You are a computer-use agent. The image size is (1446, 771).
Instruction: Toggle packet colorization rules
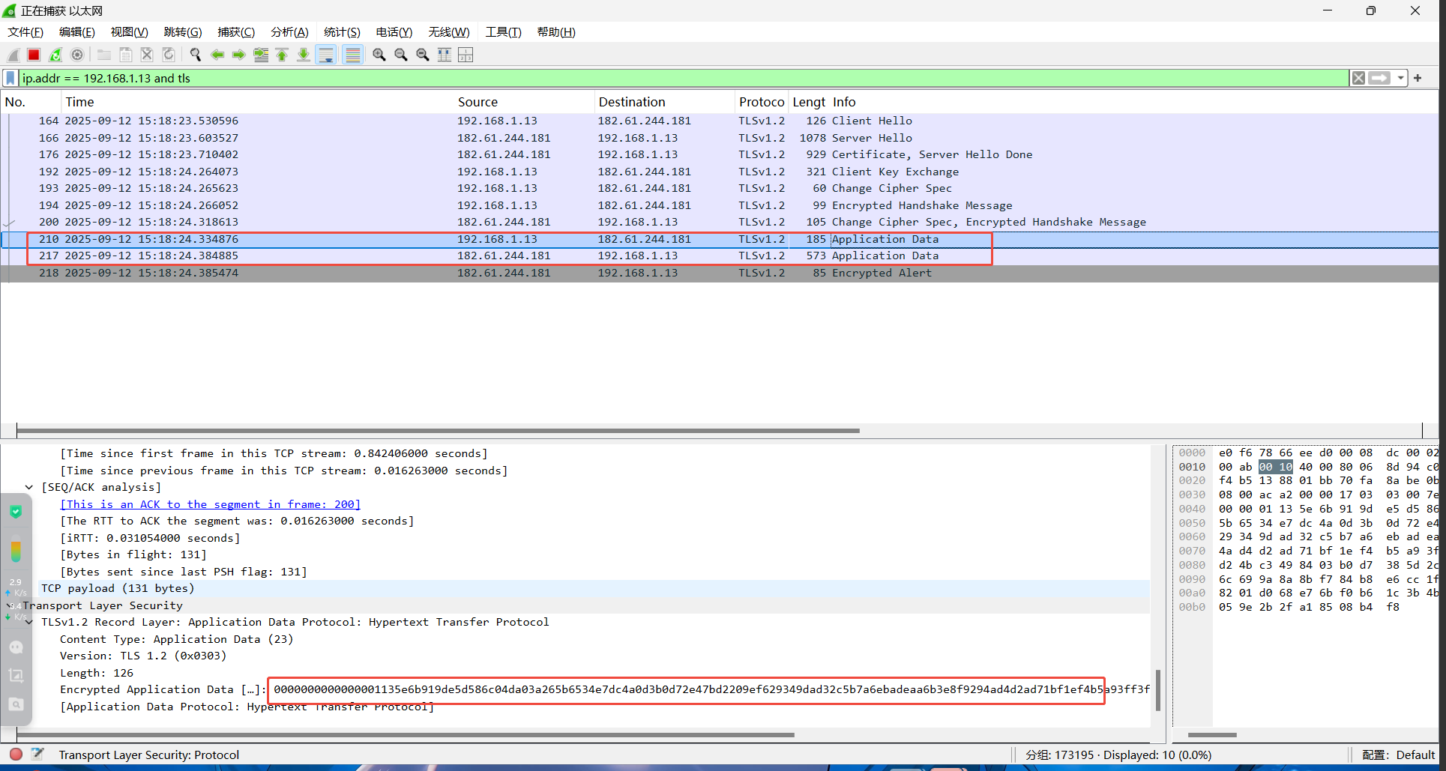(x=353, y=55)
